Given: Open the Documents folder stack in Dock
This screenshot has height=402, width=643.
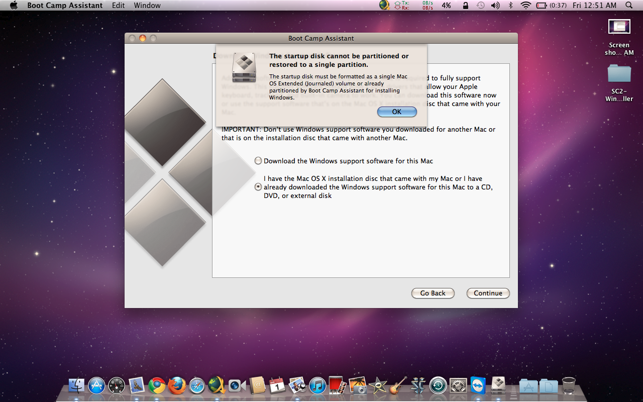Looking at the screenshot, I should point(549,385).
